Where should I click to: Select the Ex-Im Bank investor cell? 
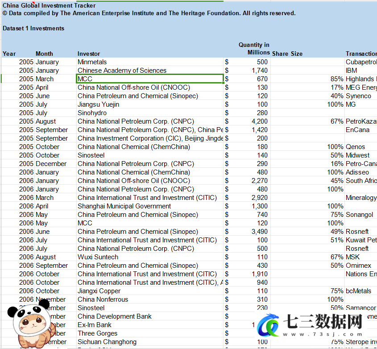click(150, 325)
